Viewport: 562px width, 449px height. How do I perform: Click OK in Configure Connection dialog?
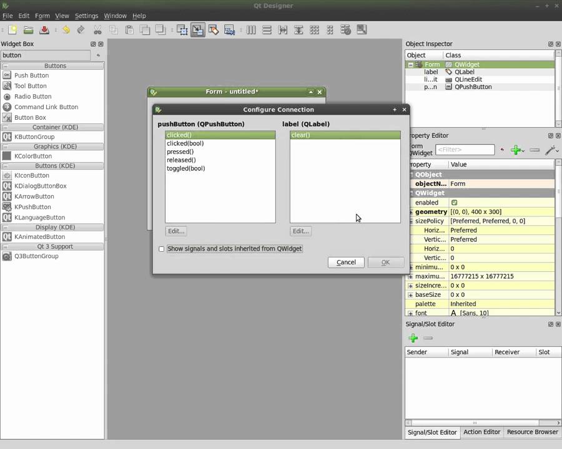coord(386,263)
